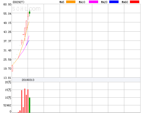Screen dimensions: 155x113
Task: Click the 60.93 price axis value
Action: pyautogui.click(x=7, y=4)
